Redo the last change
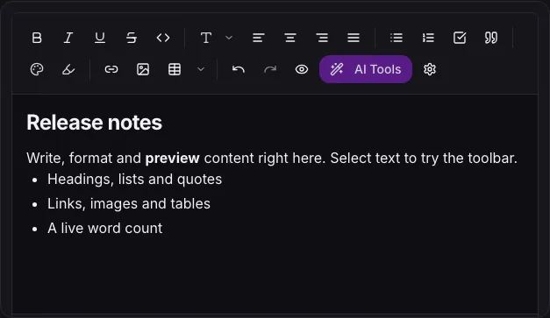This screenshot has width=550, height=318. pos(270,69)
